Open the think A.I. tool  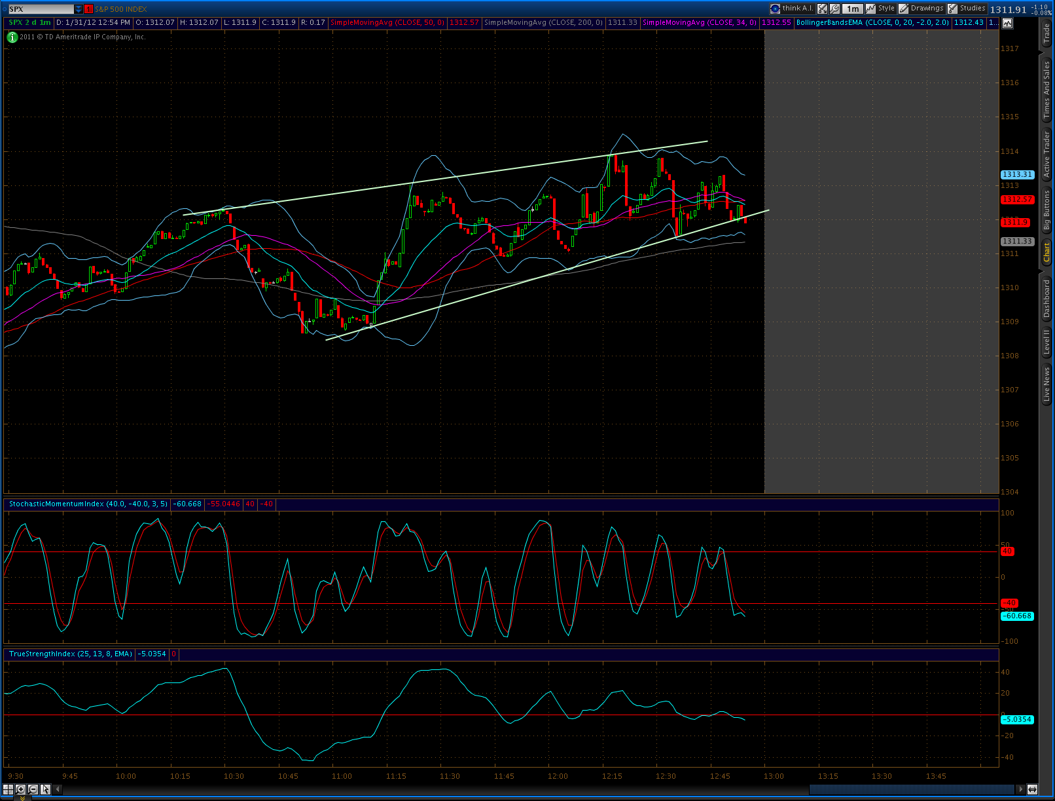[791, 9]
